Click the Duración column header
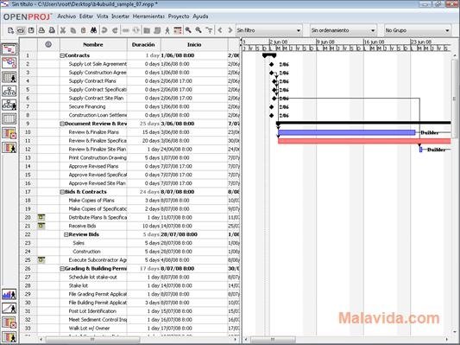The image size is (460, 345). (x=143, y=45)
